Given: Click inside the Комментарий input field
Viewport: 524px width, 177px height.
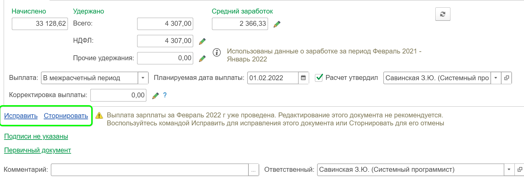Looking at the screenshot, I should [x=148, y=169].
